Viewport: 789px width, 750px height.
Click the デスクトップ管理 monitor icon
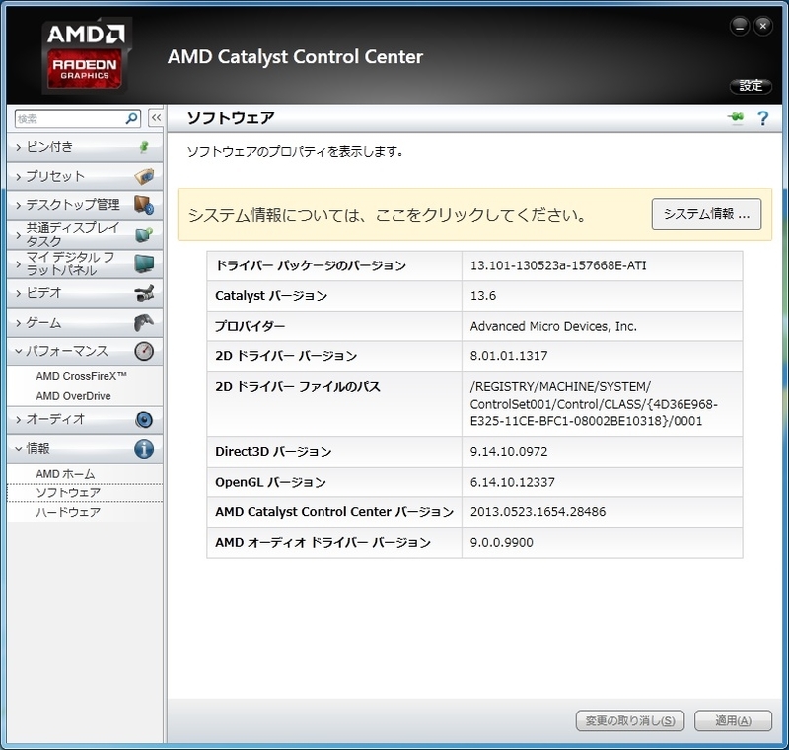pyautogui.click(x=144, y=205)
